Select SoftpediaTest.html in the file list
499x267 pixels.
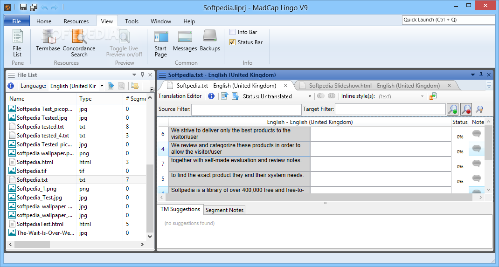[x=76, y=224]
